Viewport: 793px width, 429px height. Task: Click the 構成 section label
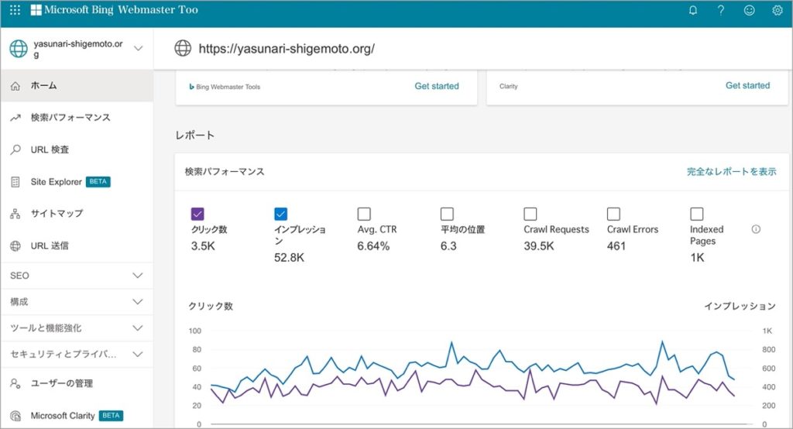(19, 302)
